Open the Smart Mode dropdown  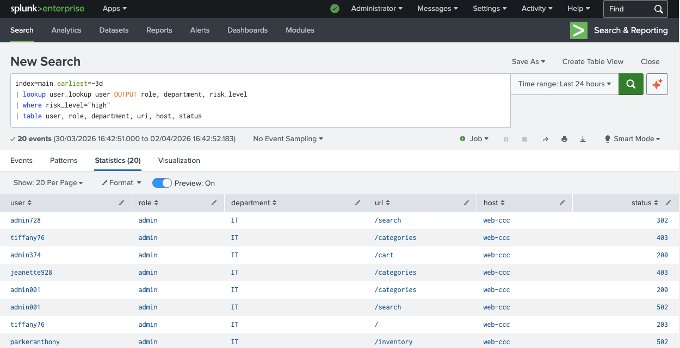coord(632,139)
